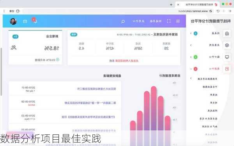
Task: Open the red-highlighted active sidebar menu label
Action: 214,69
